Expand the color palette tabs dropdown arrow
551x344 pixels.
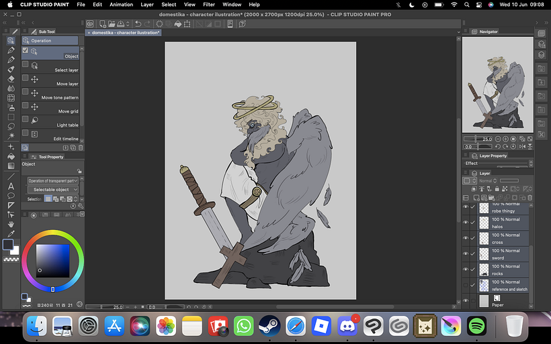click(x=82, y=215)
